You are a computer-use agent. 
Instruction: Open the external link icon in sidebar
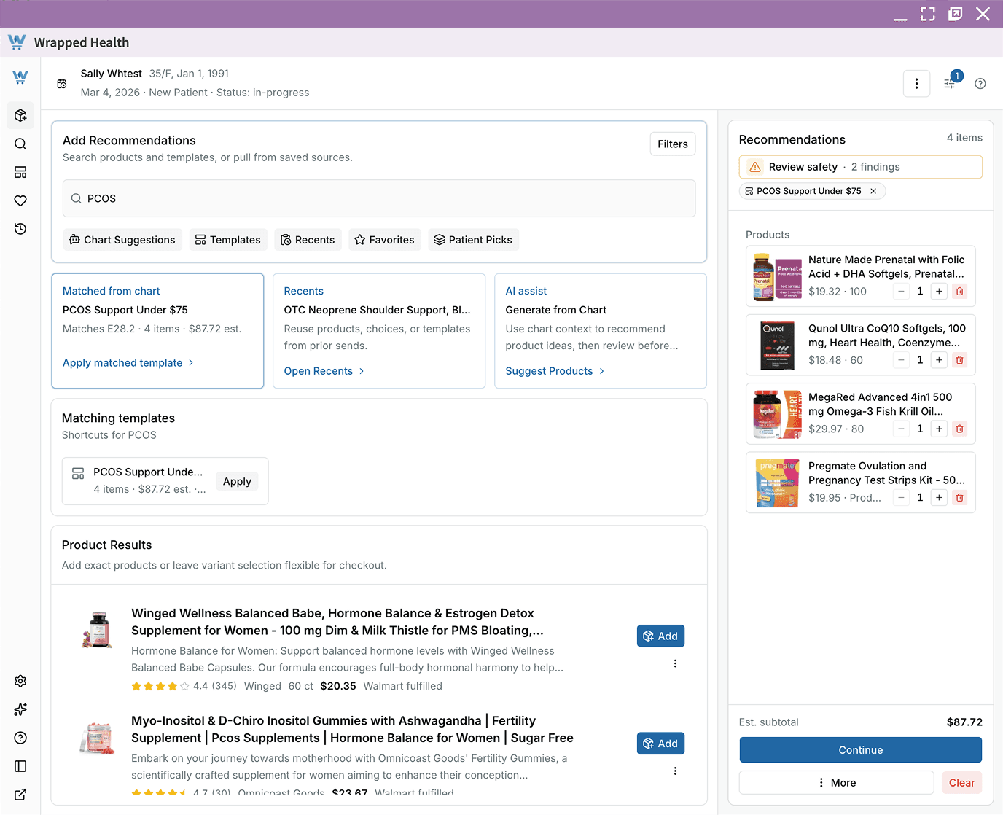(20, 795)
